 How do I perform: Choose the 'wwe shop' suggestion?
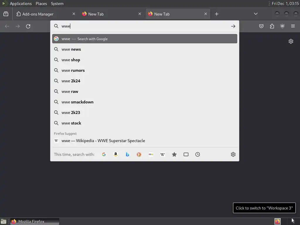(x=145, y=60)
